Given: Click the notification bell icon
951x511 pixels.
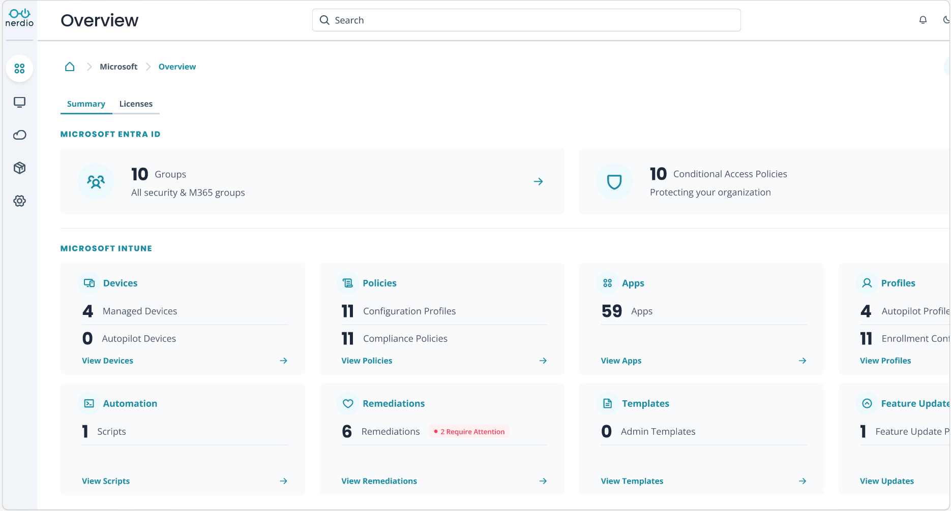Looking at the screenshot, I should (x=923, y=20).
